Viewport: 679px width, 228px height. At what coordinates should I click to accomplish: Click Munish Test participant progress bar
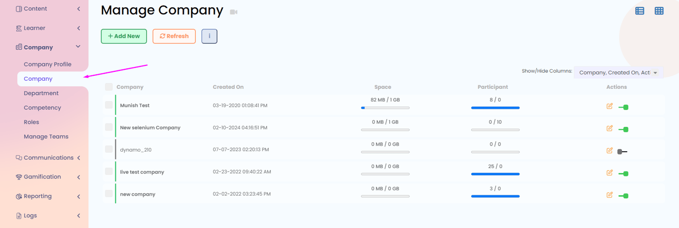pyautogui.click(x=495, y=108)
